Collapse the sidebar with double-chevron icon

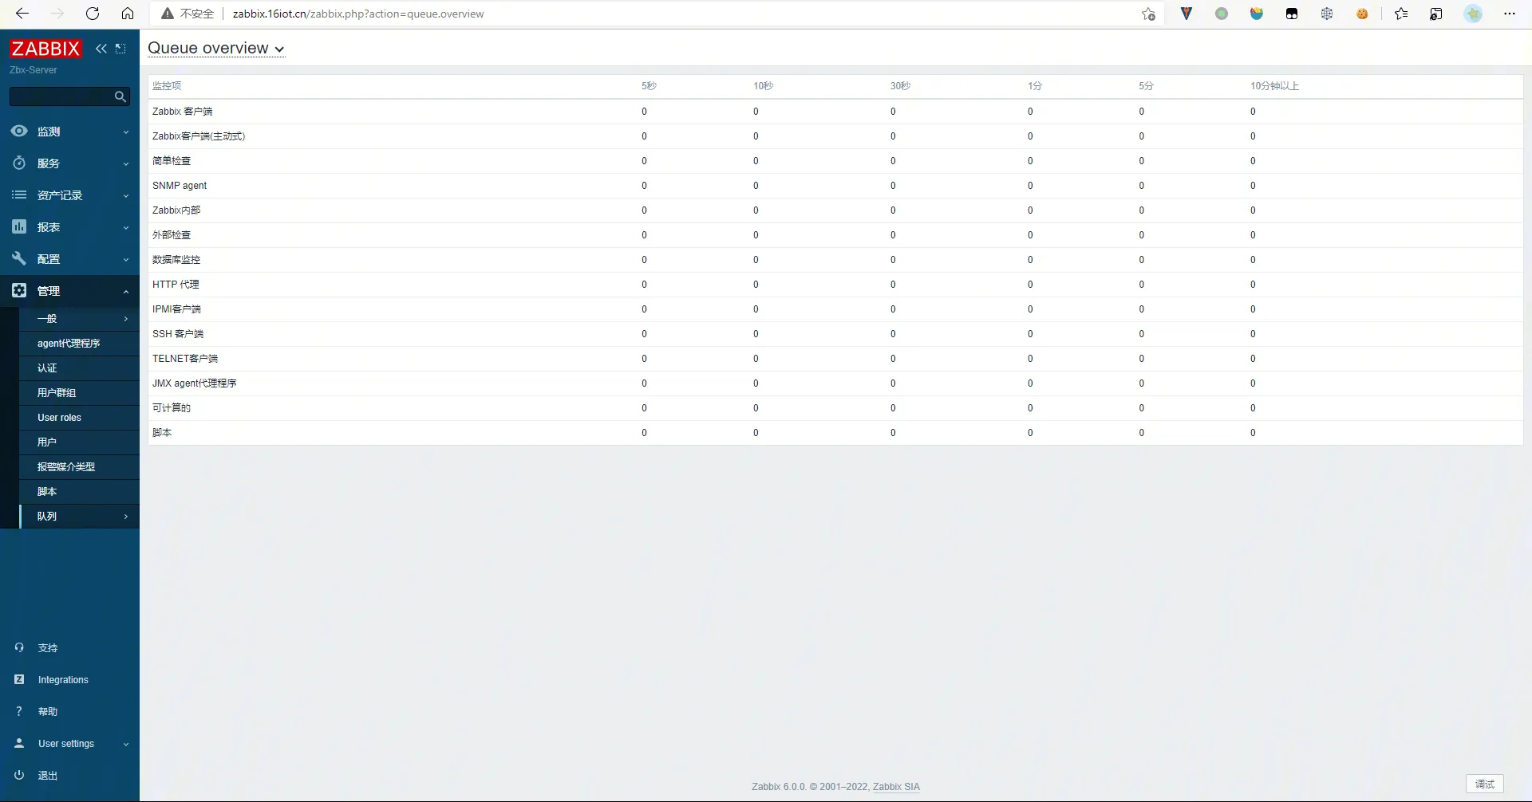tap(101, 49)
